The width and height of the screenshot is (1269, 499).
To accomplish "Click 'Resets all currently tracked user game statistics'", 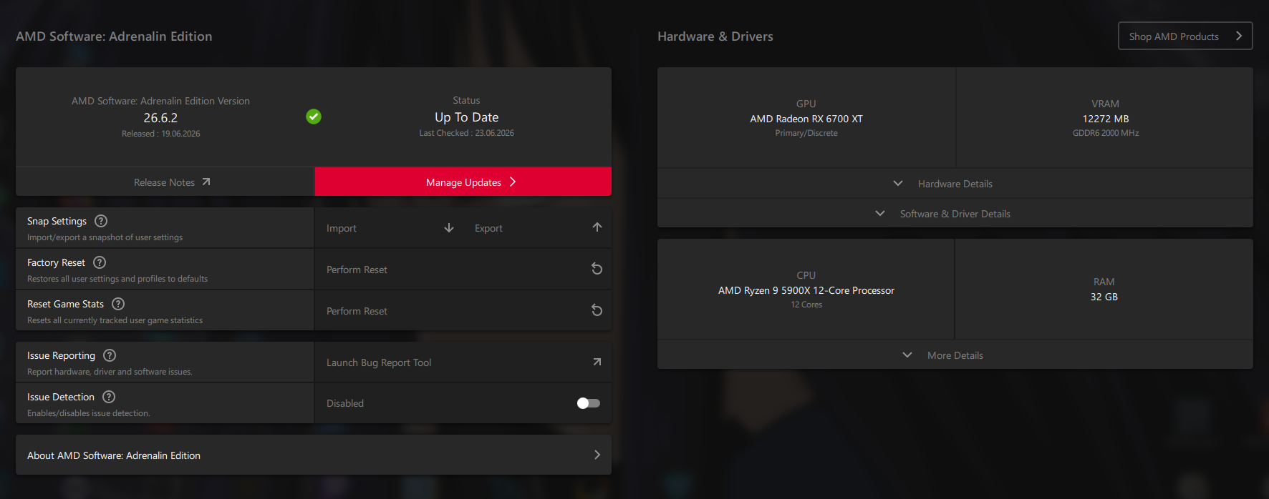I will 115,320.
